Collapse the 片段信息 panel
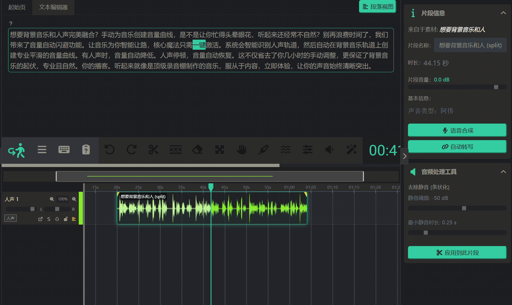This screenshot has height=305, width=512. point(503,13)
